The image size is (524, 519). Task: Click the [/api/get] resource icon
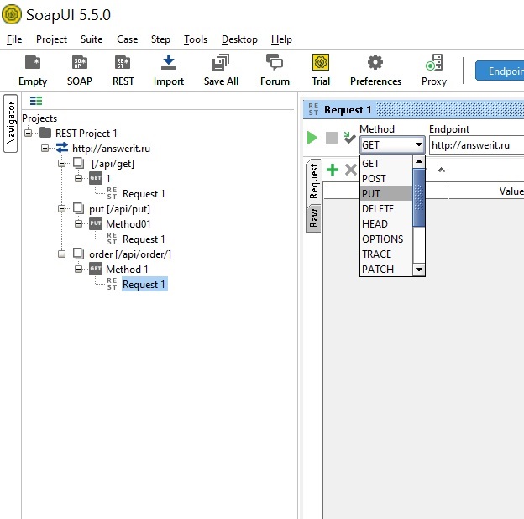pos(79,163)
